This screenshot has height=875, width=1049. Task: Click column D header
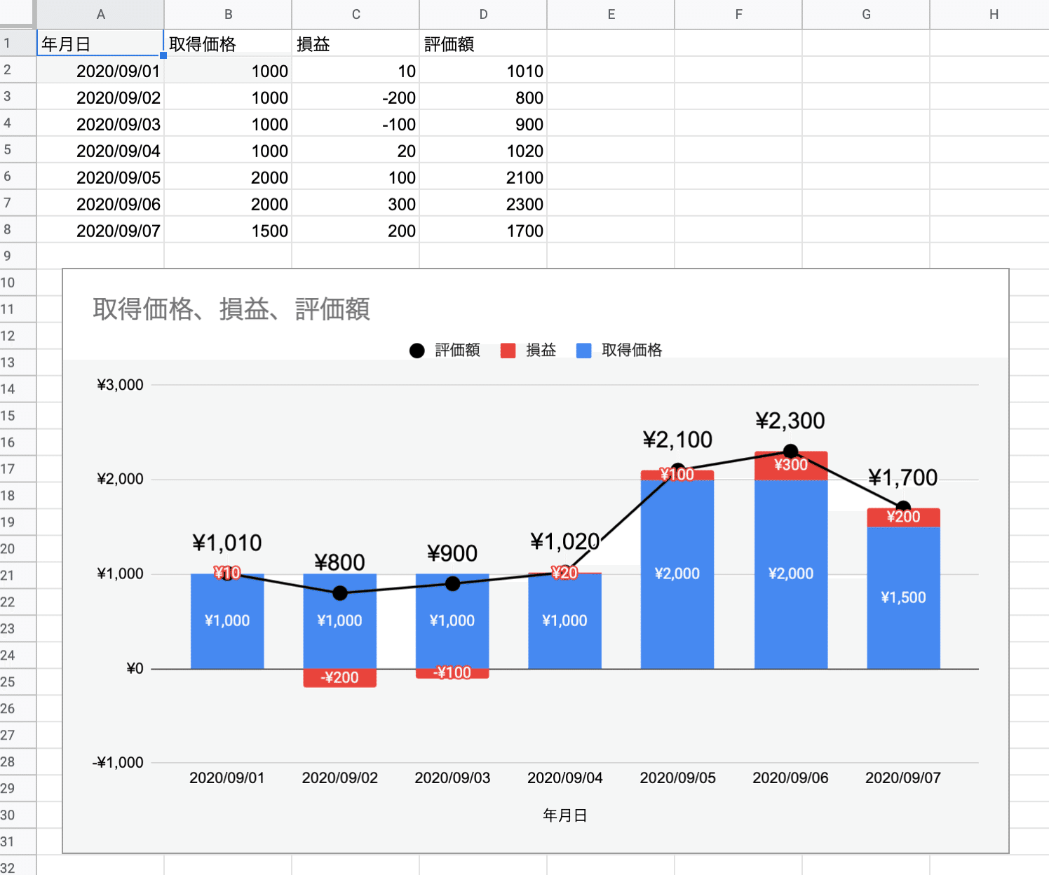pyautogui.click(x=483, y=14)
